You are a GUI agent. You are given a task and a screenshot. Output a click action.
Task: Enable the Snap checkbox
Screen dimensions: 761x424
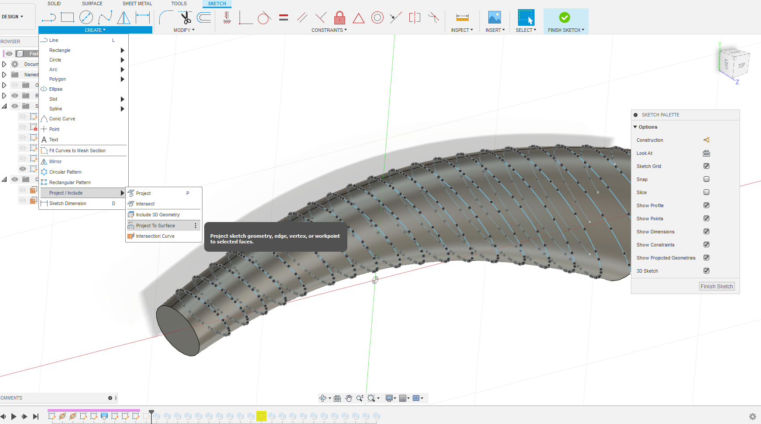pos(706,179)
